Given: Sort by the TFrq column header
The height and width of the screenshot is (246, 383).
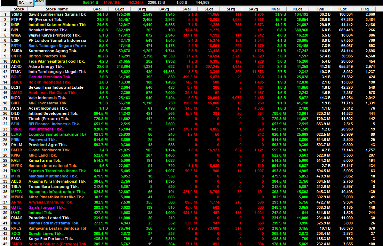Looking at the screenshot, I should coord(364,9).
